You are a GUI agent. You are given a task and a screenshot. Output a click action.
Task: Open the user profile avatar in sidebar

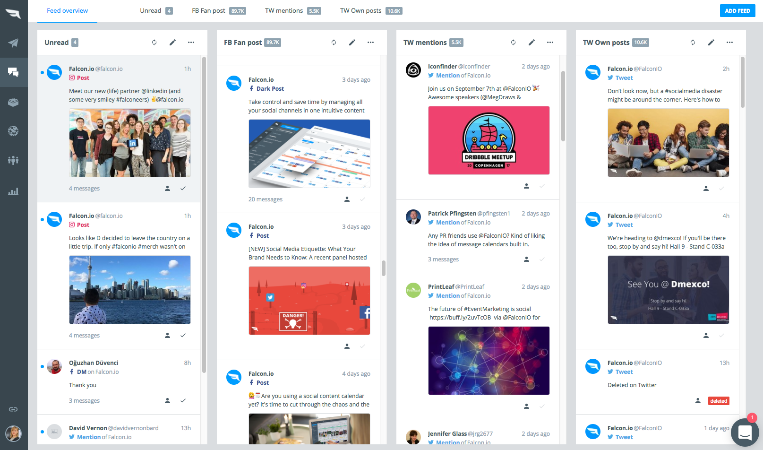point(13,433)
